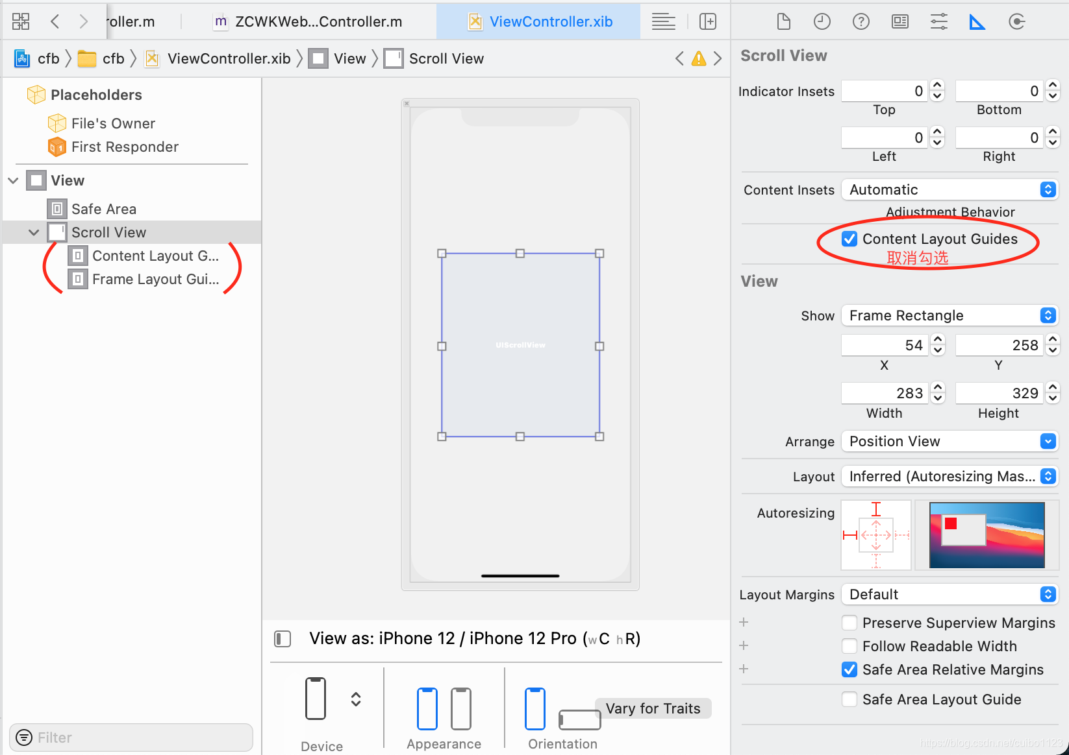Select the dark appearance icon
The image size is (1069, 755).
[460, 708]
